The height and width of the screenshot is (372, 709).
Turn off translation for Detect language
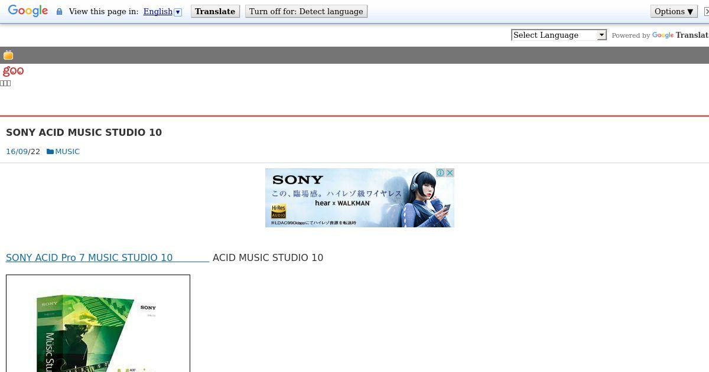[306, 11]
